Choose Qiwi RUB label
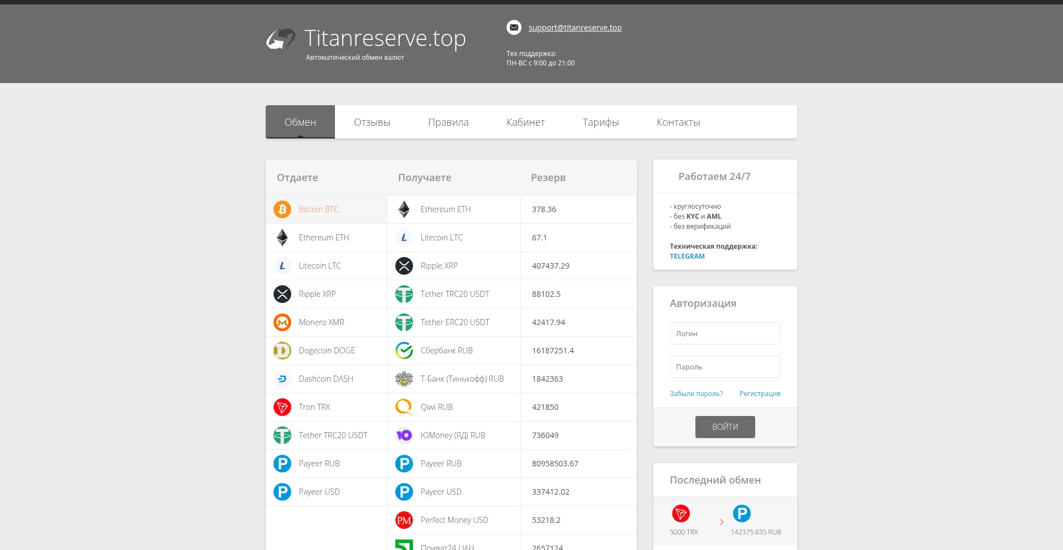Image resolution: width=1063 pixels, height=550 pixels. click(x=437, y=407)
